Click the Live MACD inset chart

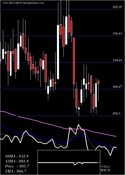[69, 162]
